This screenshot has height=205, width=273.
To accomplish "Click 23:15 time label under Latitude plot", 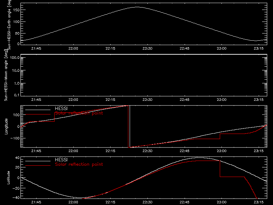I will (x=259, y=202).
